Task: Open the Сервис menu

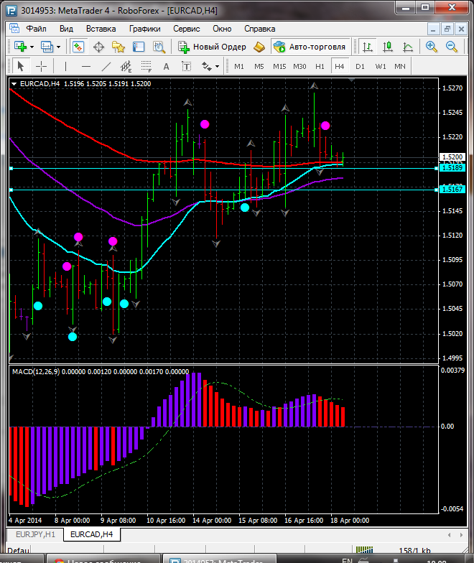Action: pyautogui.click(x=186, y=29)
